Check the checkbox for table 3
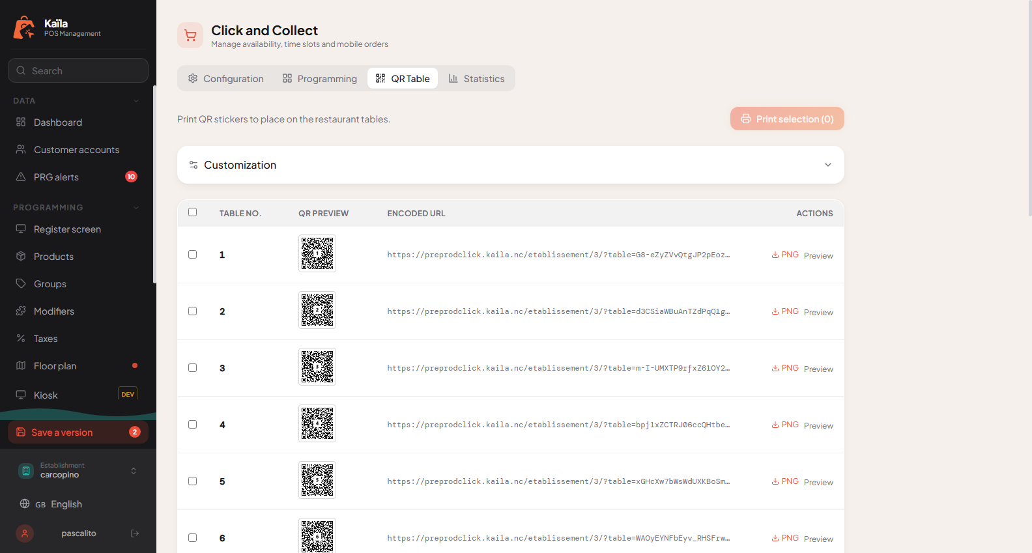1032x553 pixels. click(192, 367)
